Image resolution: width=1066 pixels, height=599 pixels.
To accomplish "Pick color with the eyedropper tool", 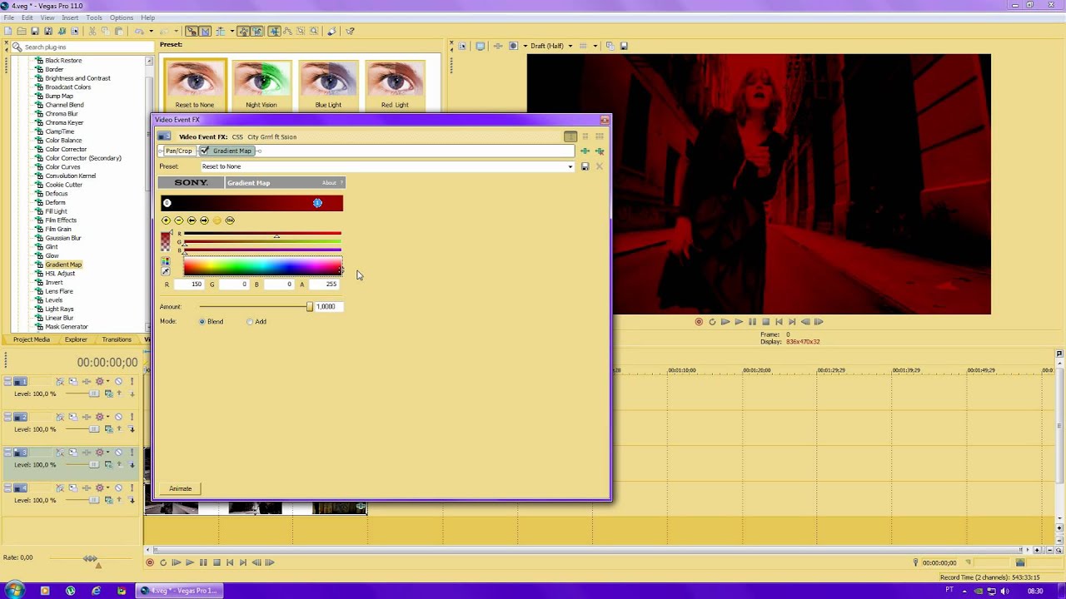I will tap(166, 271).
